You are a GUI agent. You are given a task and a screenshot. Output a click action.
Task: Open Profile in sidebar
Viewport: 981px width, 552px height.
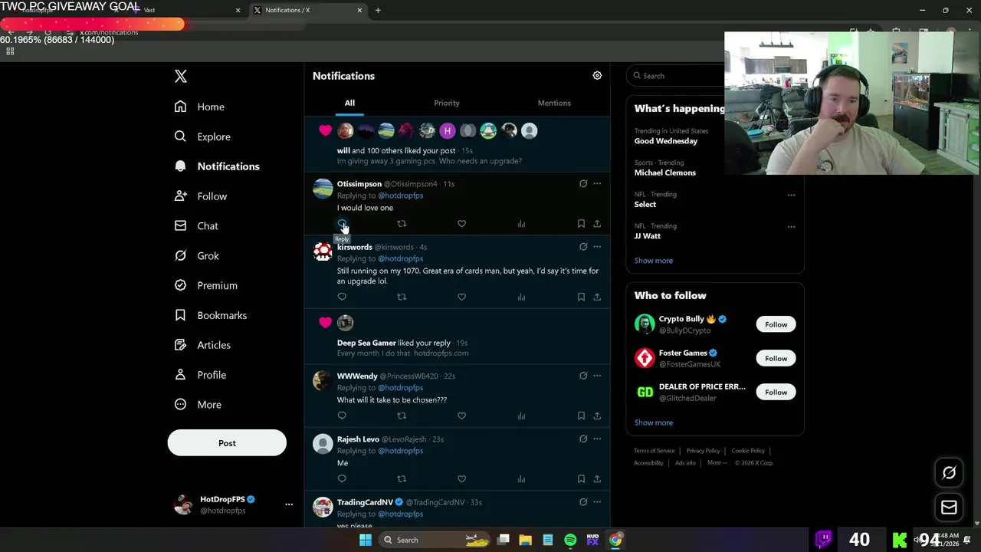(x=201, y=375)
